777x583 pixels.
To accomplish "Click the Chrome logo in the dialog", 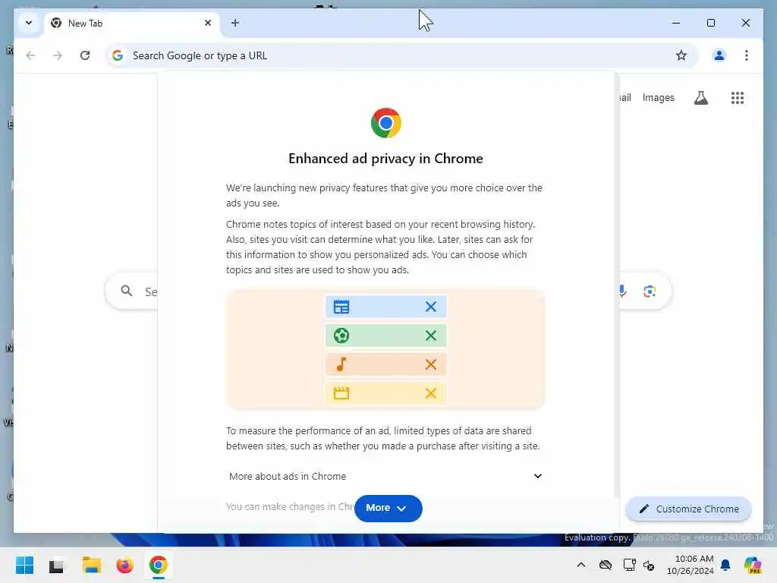I will tap(385, 123).
